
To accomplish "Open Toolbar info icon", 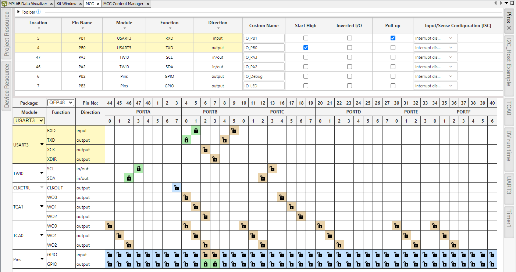I will 39,12.
